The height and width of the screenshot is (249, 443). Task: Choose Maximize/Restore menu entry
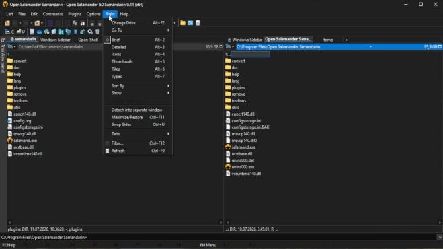click(138, 117)
